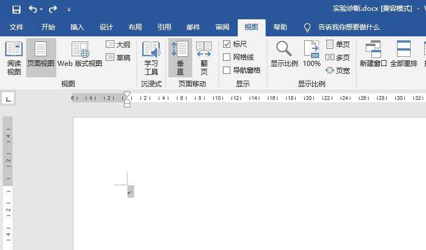Switch to 阅读视图 reading mode
The height and width of the screenshot is (250, 426).
pos(14,58)
